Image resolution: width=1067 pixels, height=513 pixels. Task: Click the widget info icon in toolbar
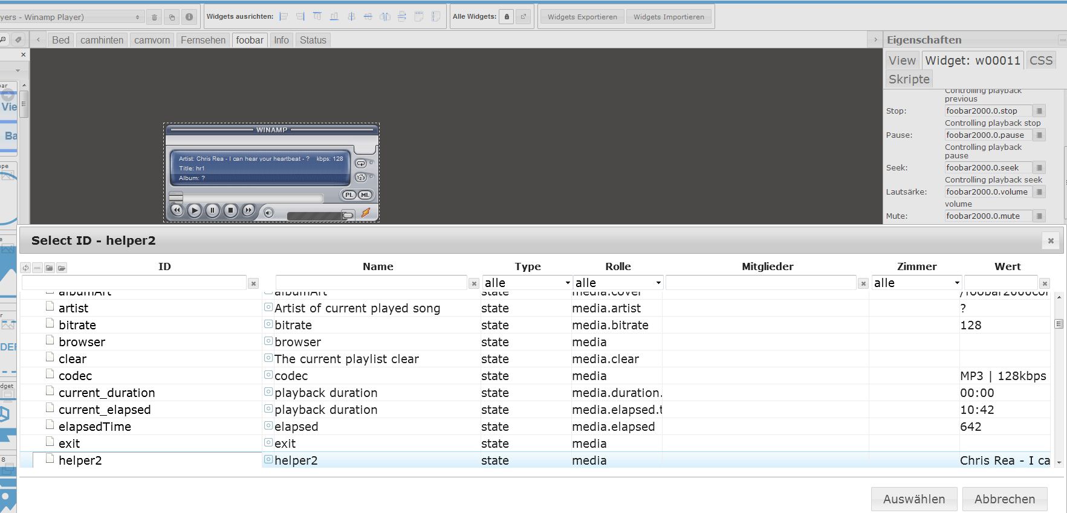coord(189,17)
